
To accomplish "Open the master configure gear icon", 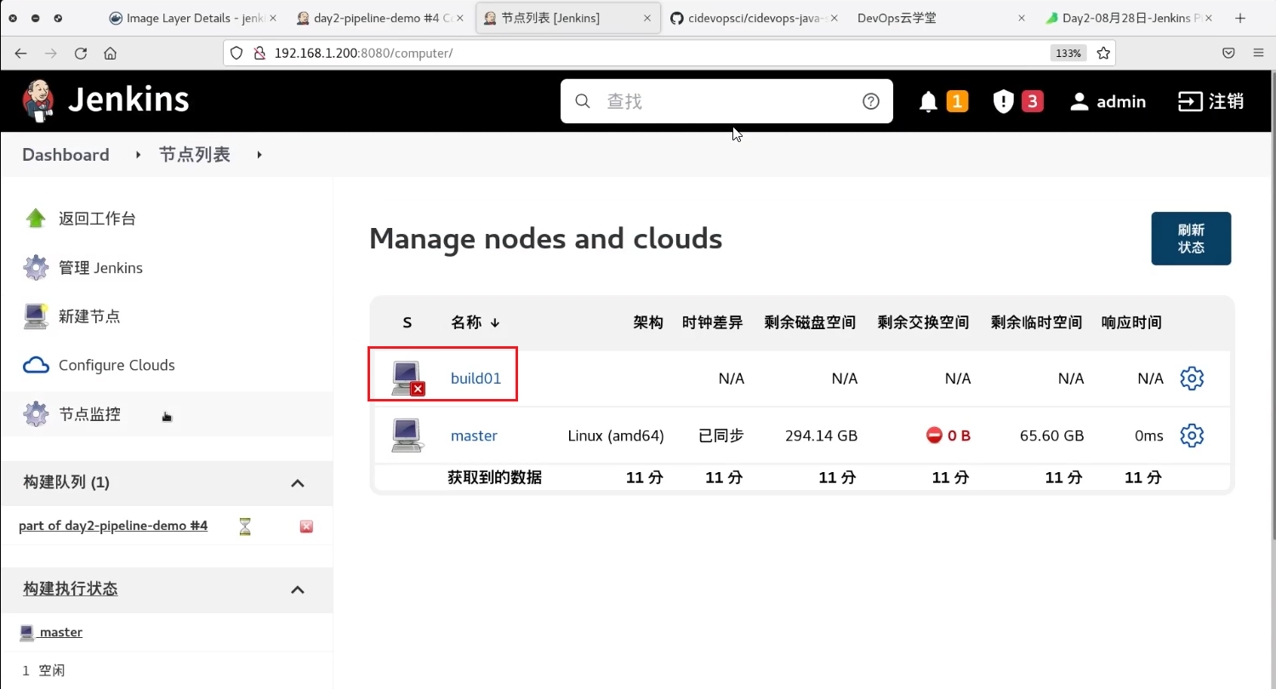I will coord(1192,436).
